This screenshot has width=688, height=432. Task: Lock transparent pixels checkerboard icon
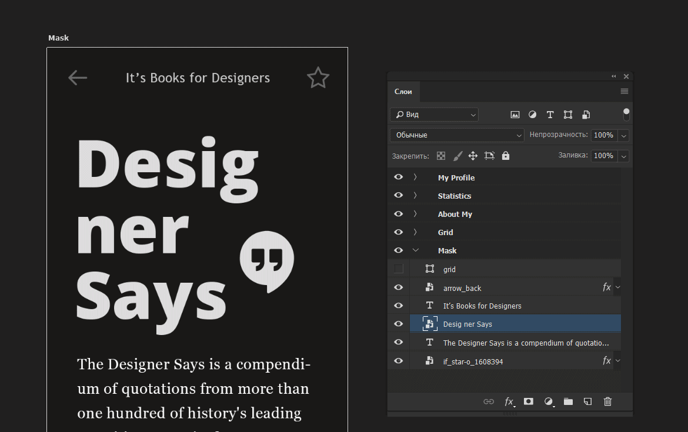pyautogui.click(x=441, y=156)
